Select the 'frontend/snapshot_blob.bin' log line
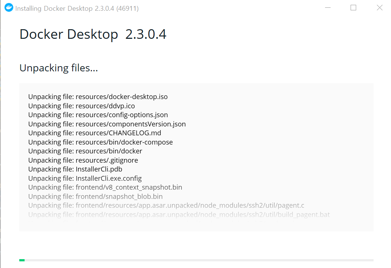 pyautogui.click(x=95, y=197)
